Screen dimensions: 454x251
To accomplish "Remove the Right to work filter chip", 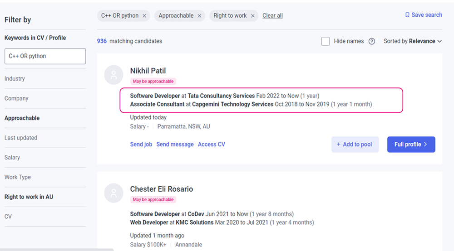I will (x=252, y=16).
